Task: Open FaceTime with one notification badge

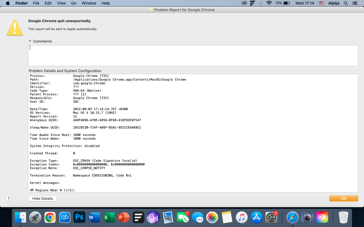Action: (183, 218)
